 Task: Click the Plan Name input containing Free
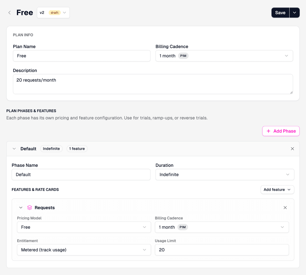82,56
